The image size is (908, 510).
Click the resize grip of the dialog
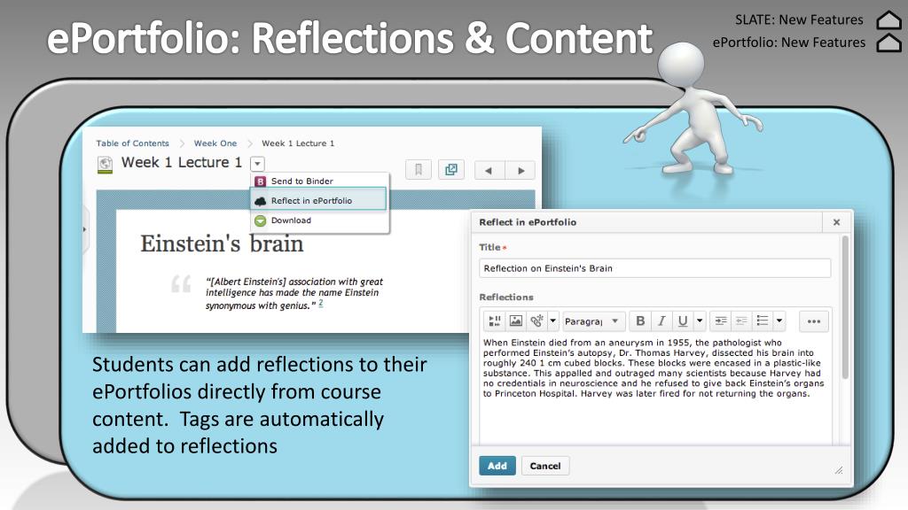point(839,470)
